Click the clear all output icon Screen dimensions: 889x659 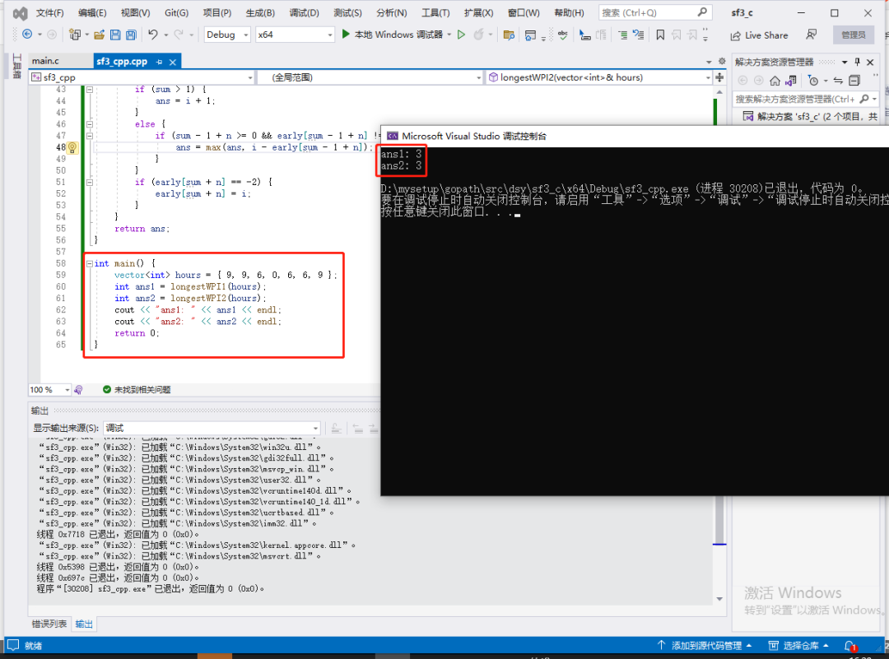click(336, 429)
